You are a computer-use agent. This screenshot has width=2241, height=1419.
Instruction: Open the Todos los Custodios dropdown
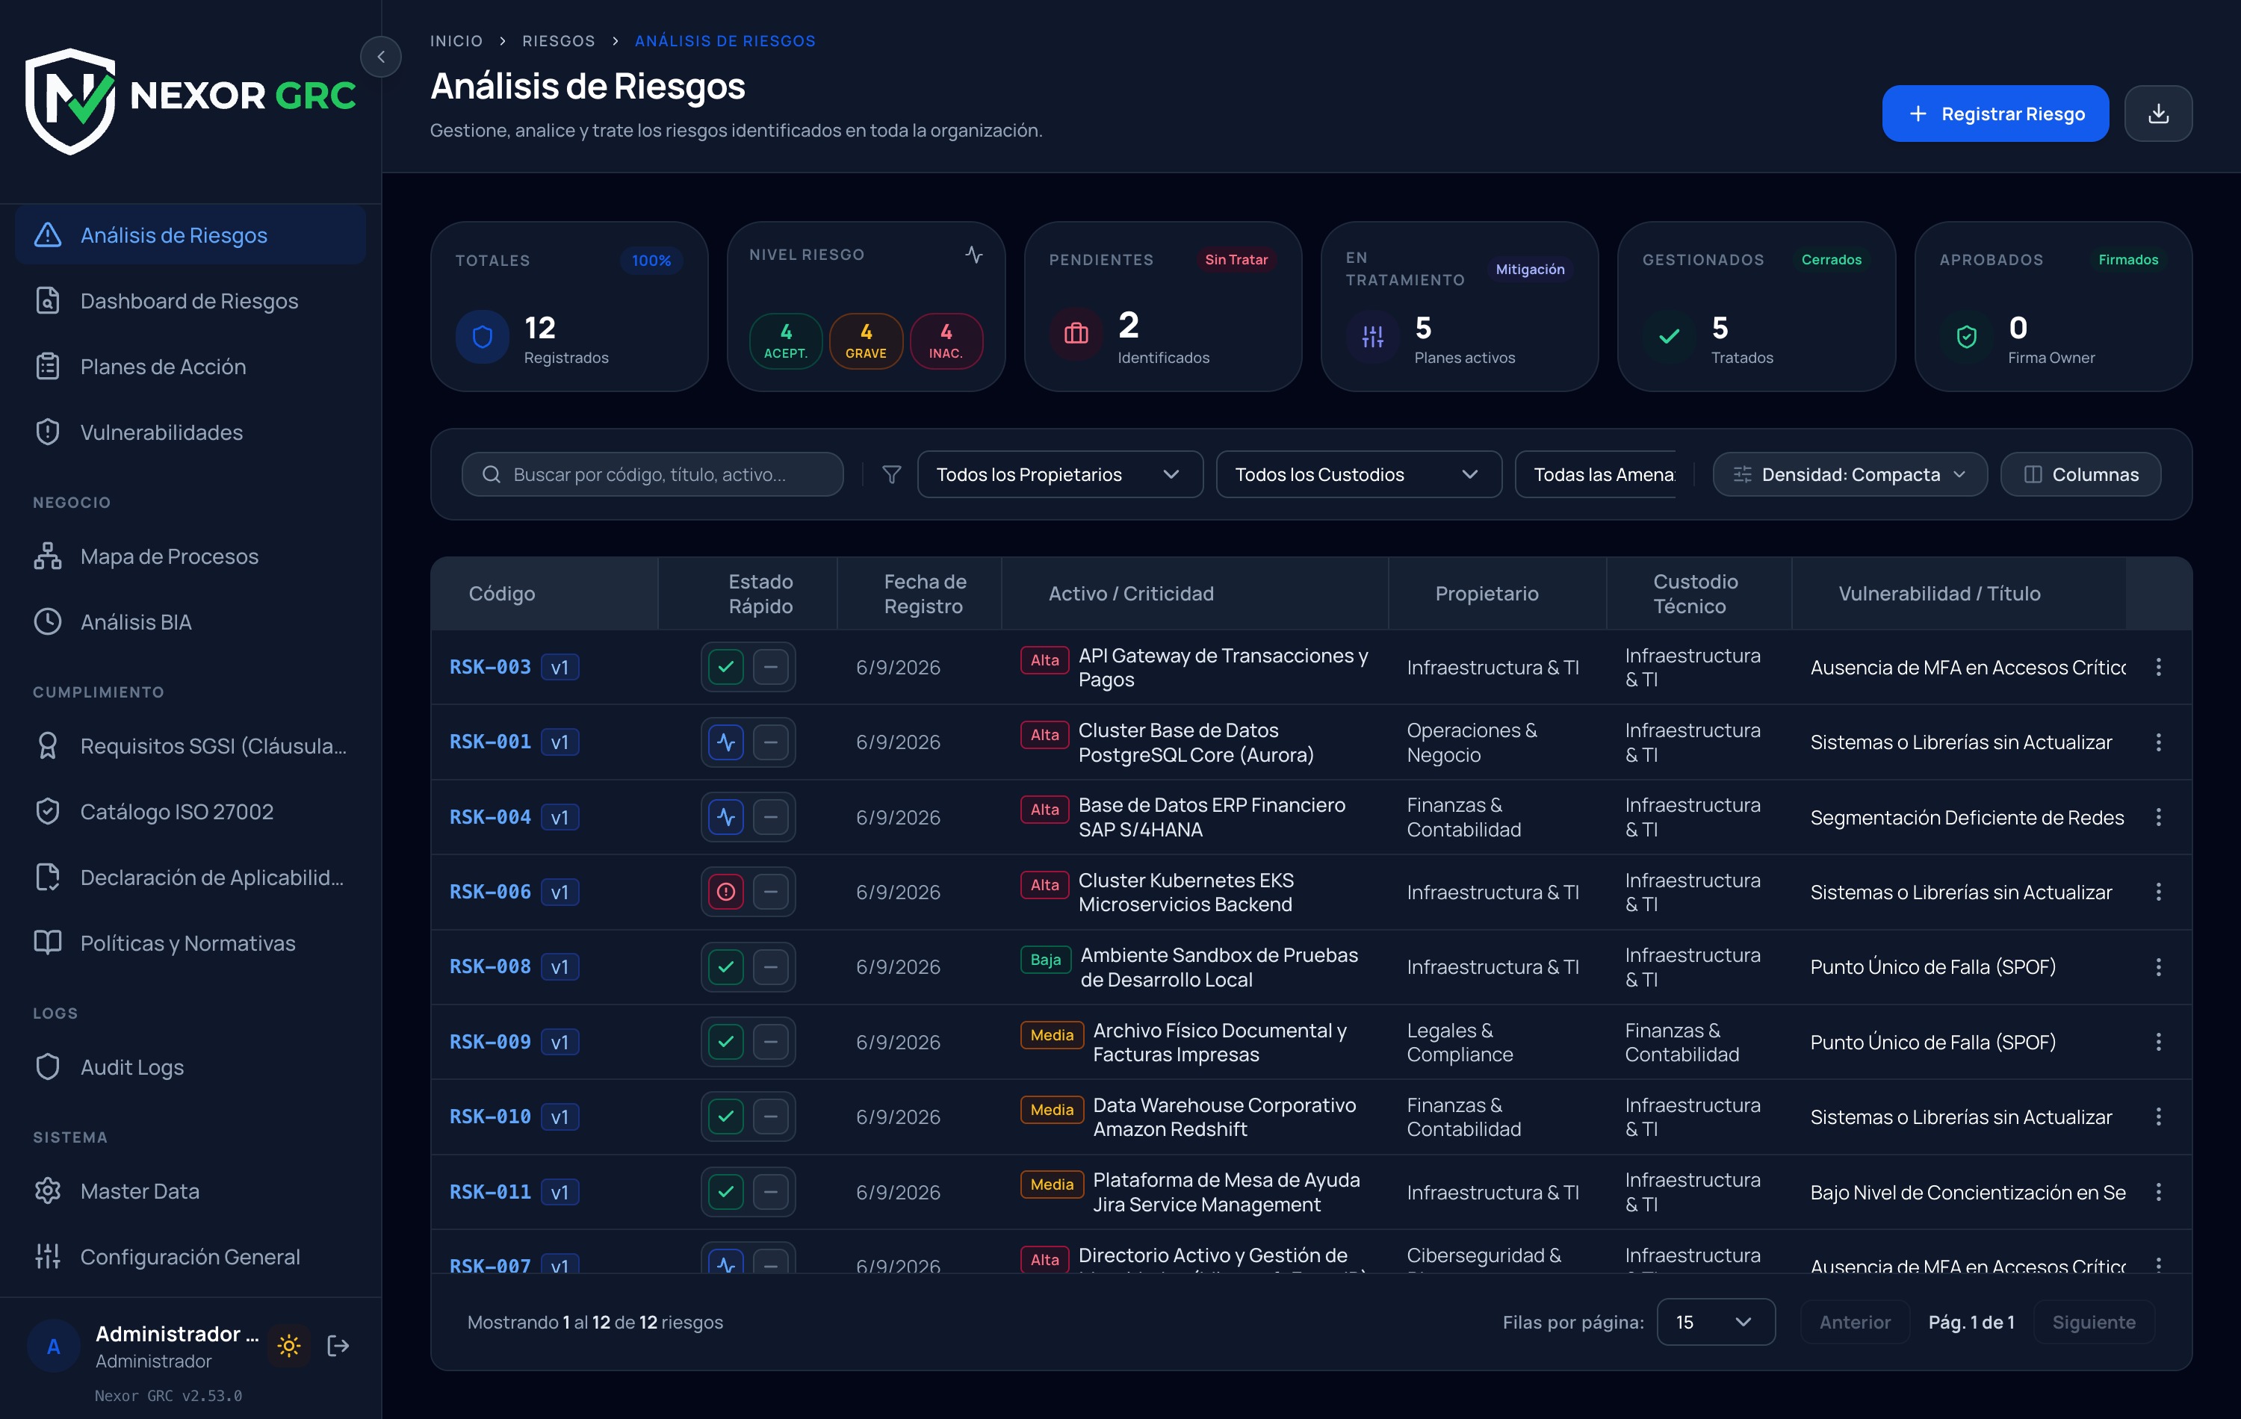1359,474
